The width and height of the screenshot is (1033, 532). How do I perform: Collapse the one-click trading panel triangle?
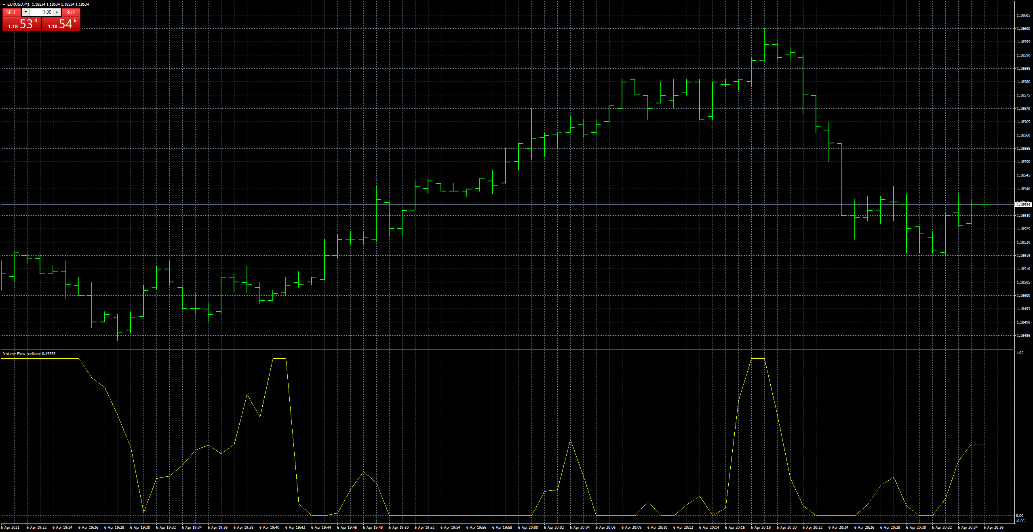(4, 4)
